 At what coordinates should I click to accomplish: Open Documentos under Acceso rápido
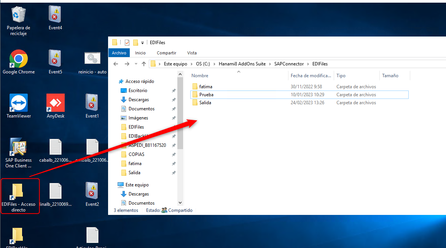click(141, 109)
